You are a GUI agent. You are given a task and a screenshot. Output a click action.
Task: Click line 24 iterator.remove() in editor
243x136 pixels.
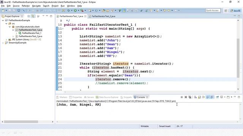point(113,79)
